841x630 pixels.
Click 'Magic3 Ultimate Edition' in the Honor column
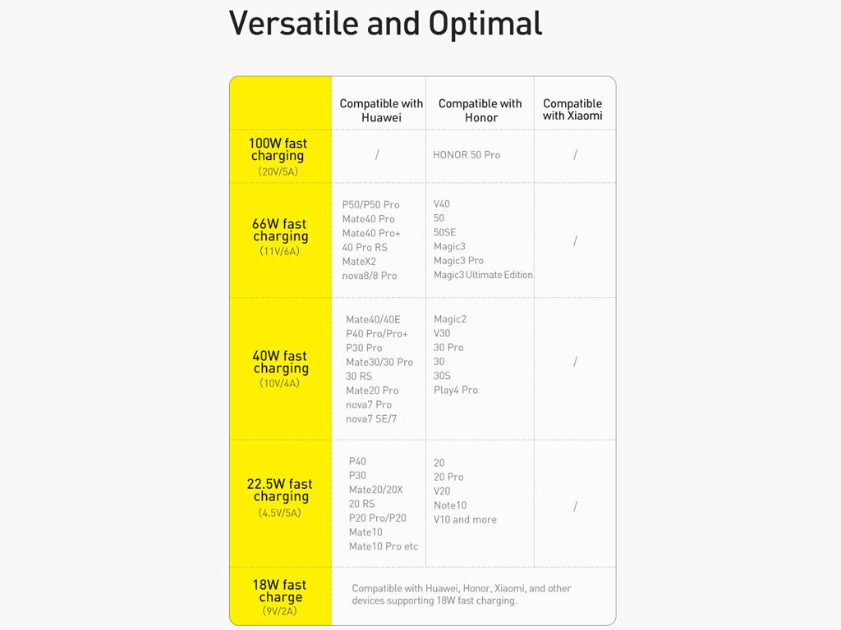point(483,275)
